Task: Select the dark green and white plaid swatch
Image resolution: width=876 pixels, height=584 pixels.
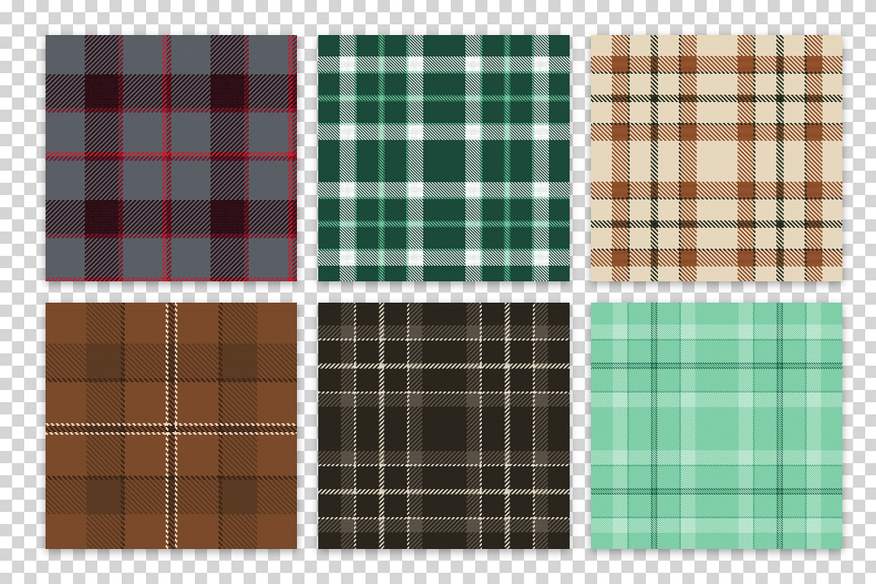Action: pos(444,158)
